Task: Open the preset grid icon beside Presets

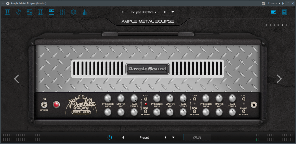Action: [x=263, y=3]
